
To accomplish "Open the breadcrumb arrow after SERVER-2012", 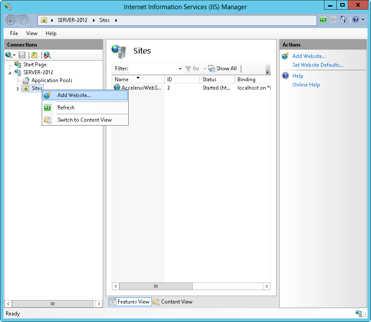I will [94, 20].
